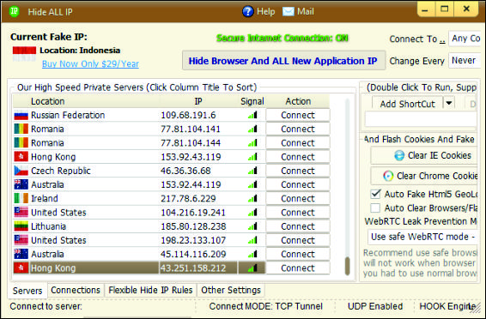Select IP address 109.68.191.6
This screenshot has width=486, height=319.
[188, 115]
